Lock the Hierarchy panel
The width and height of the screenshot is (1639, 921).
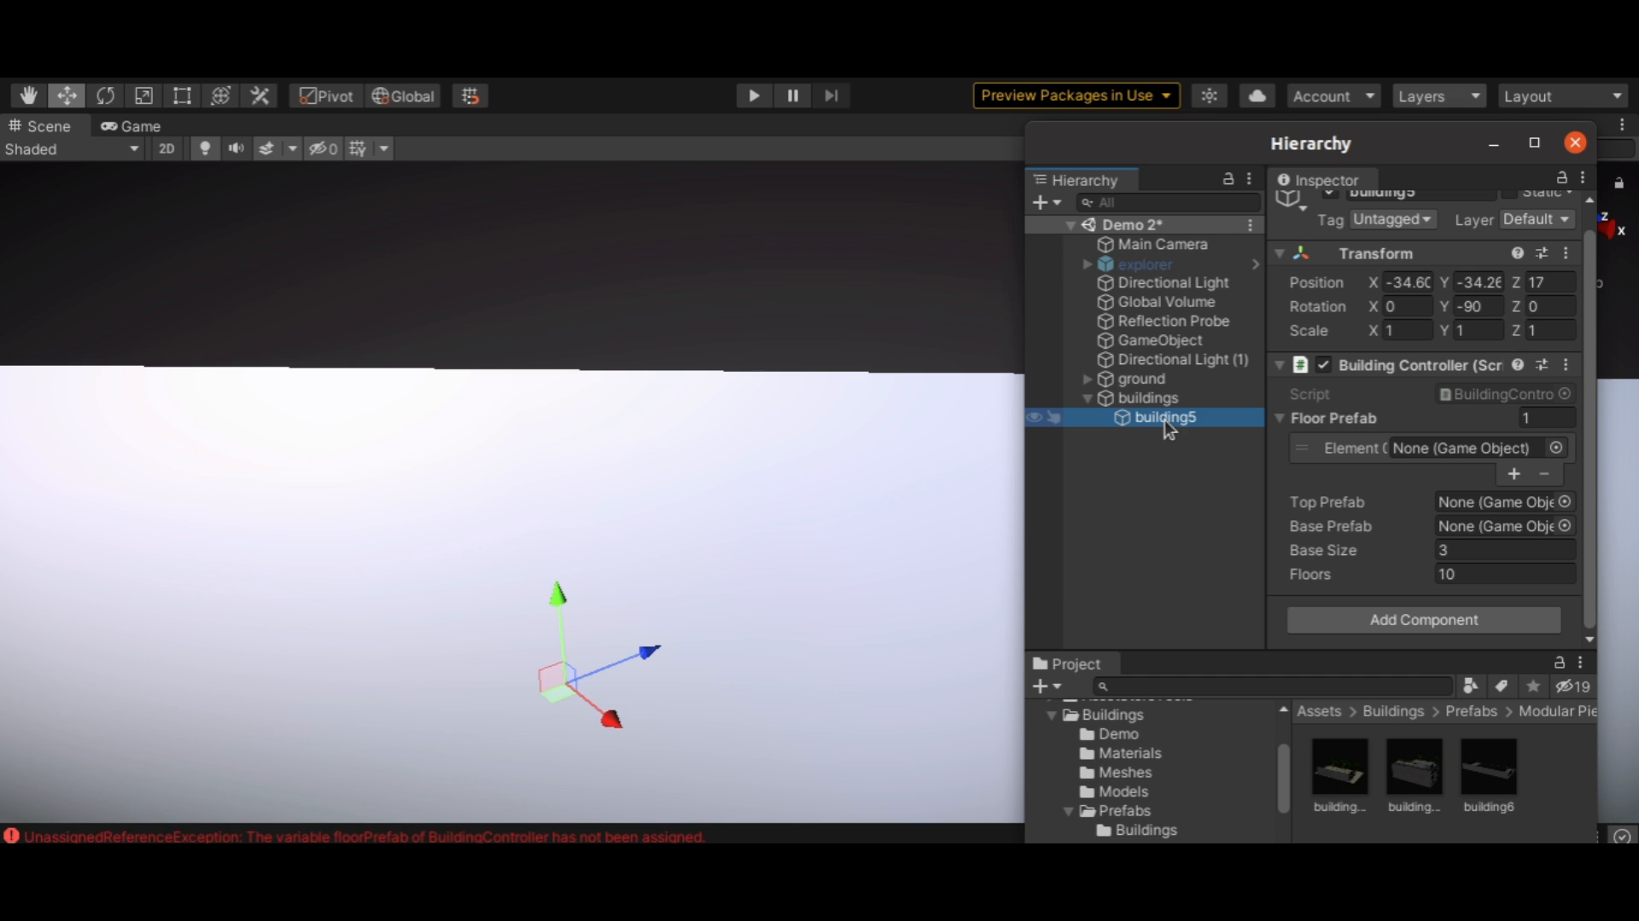(1228, 179)
